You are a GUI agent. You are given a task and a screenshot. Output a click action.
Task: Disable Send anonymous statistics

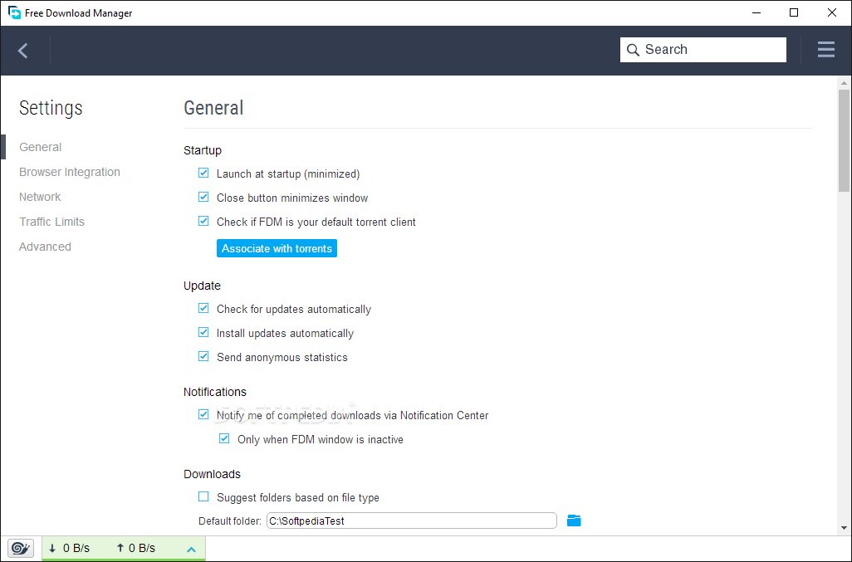pyautogui.click(x=203, y=356)
